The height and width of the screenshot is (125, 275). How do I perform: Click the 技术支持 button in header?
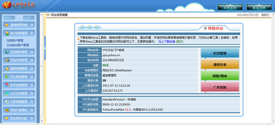[230, 7]
